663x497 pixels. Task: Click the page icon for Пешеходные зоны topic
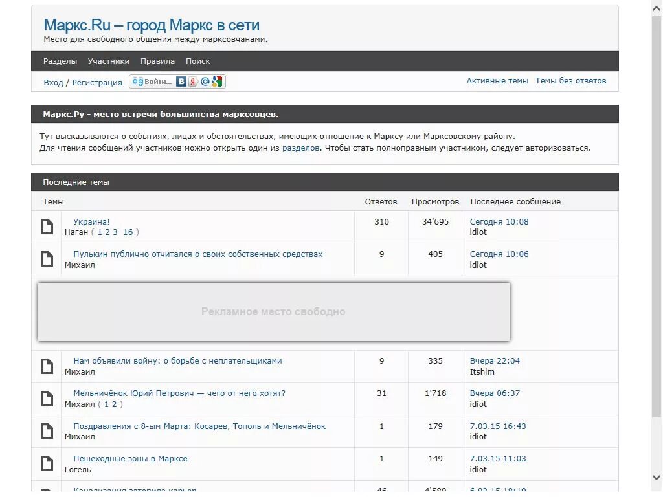click(47, 463)
